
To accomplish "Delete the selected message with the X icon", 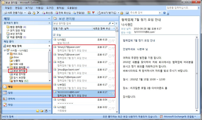I will [38, 13].
